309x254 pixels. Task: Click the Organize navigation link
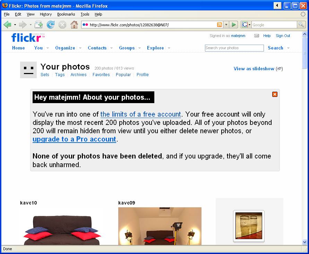point(65,48)
